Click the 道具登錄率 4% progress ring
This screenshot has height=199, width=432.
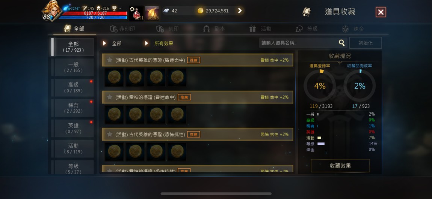(x=320, y=86)
